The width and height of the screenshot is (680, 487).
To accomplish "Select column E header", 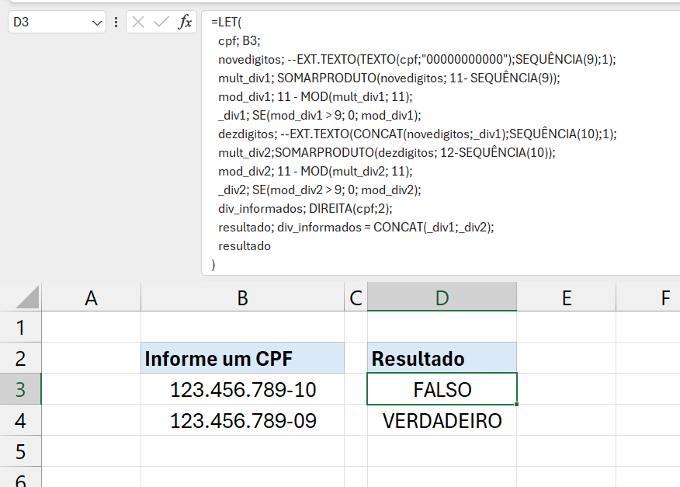I will click(x=566, y=297).
